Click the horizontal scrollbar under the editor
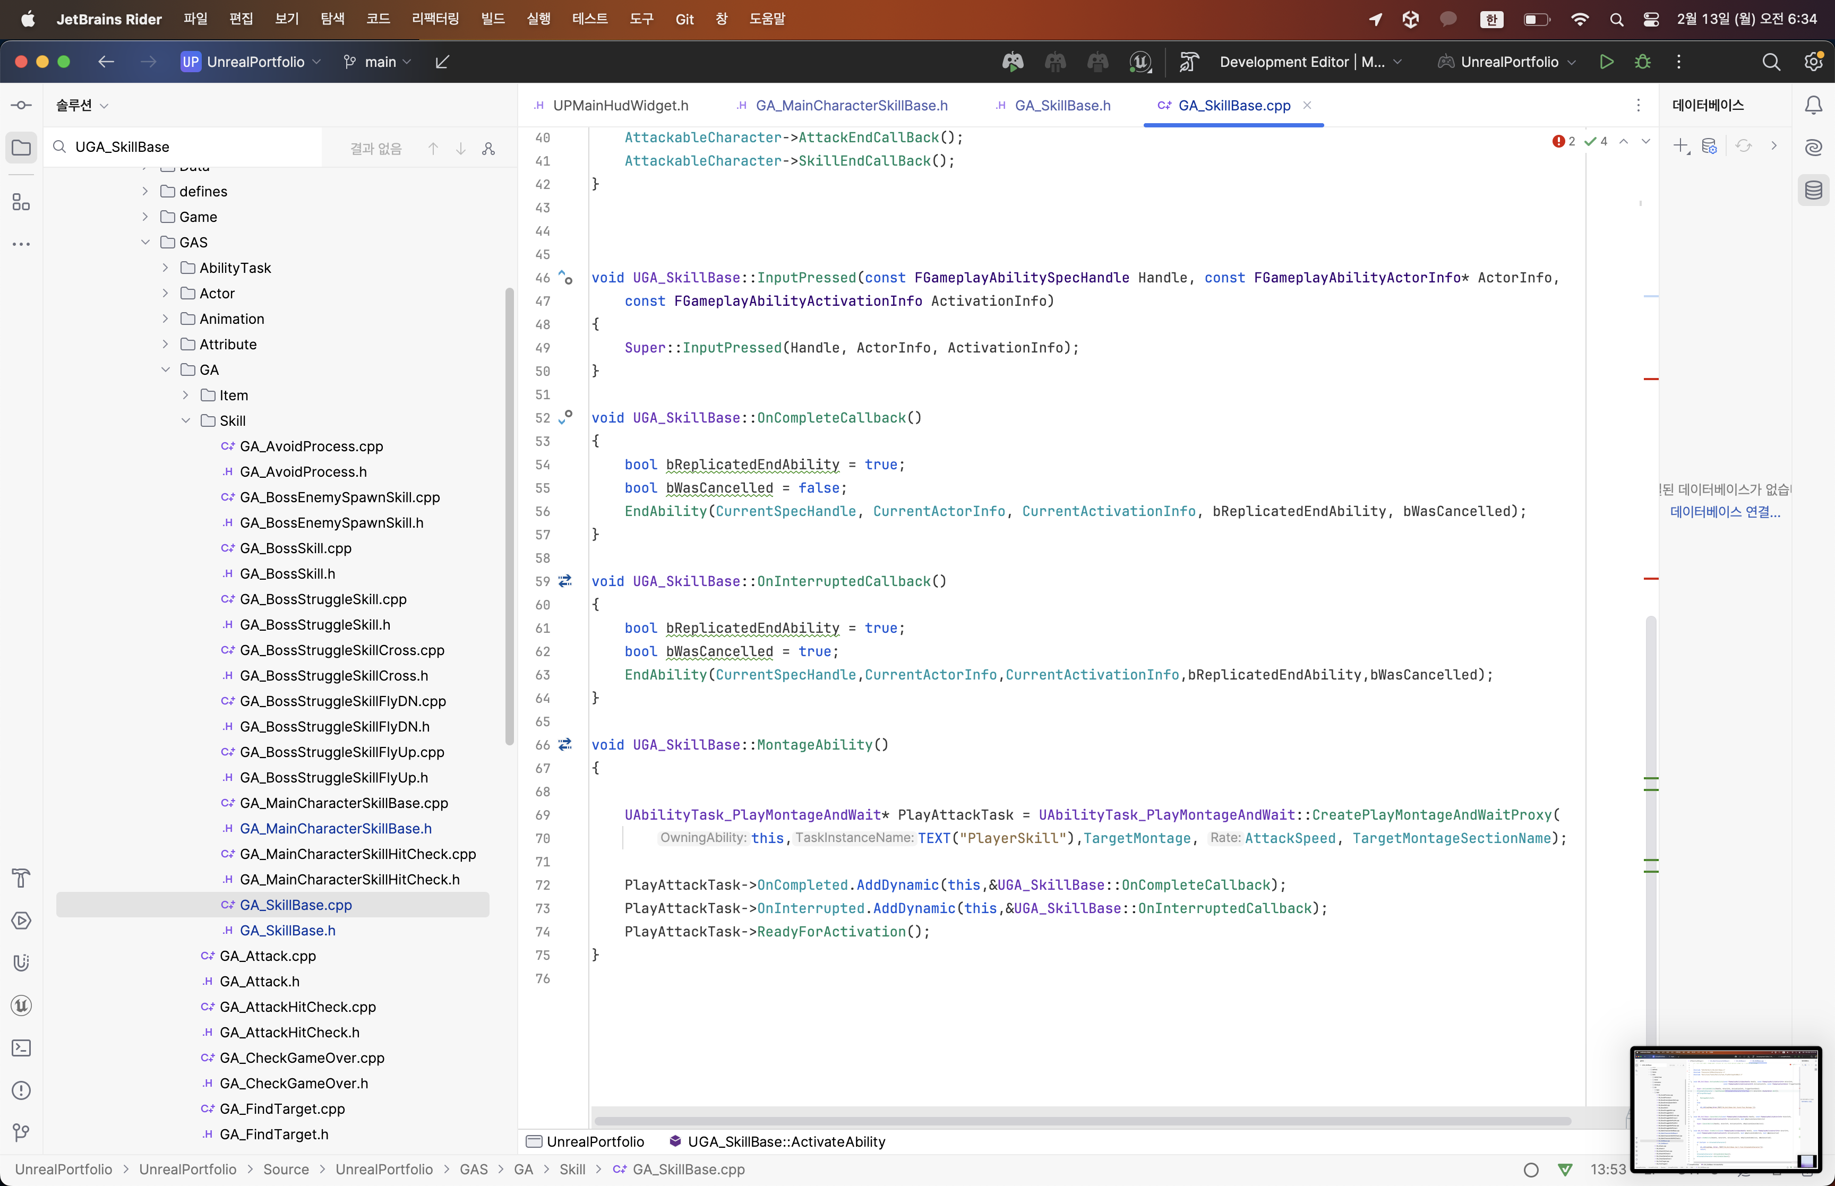Image resolution: width=1835 pixels, height=1186 pixels. (1078, 1121)
